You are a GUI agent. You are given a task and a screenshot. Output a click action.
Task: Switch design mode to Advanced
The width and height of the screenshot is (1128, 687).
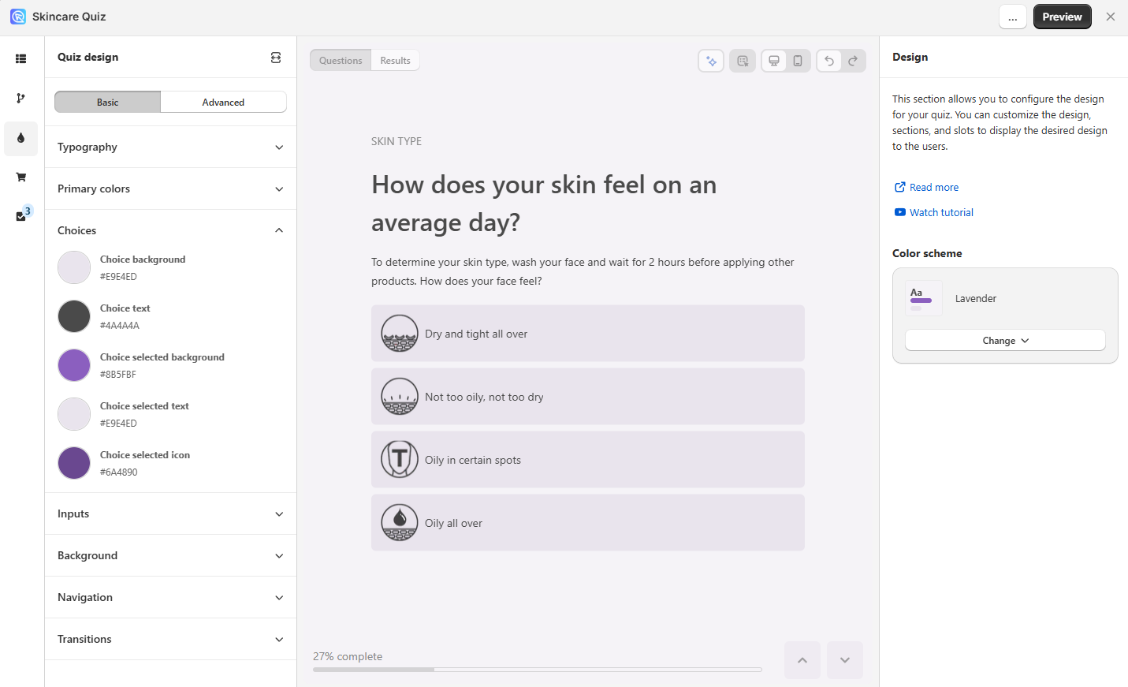pos(223,103)
